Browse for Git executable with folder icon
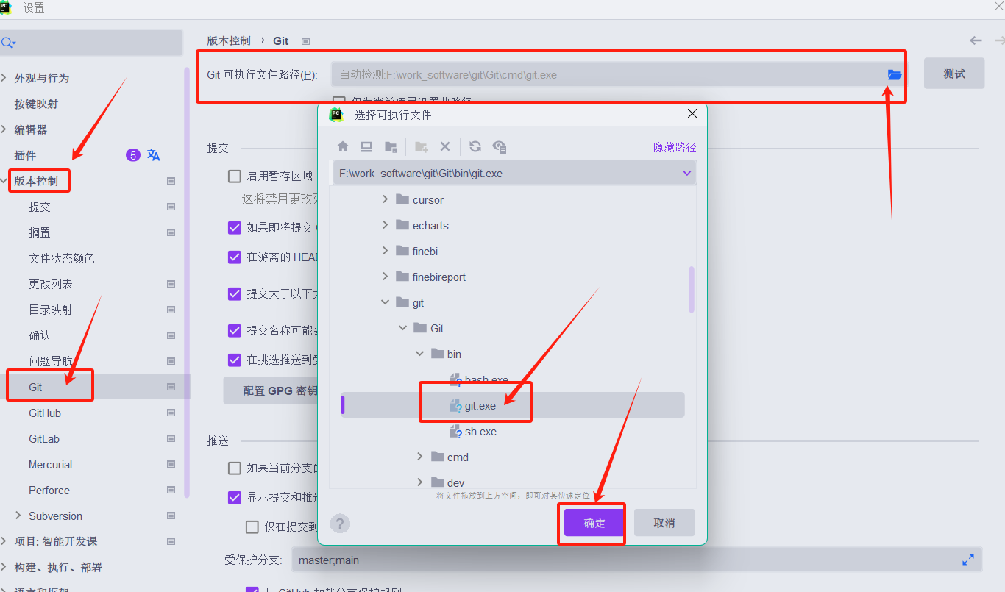Image resolution: width=1005 pixels, height=592 pixels. coord(894,74)
